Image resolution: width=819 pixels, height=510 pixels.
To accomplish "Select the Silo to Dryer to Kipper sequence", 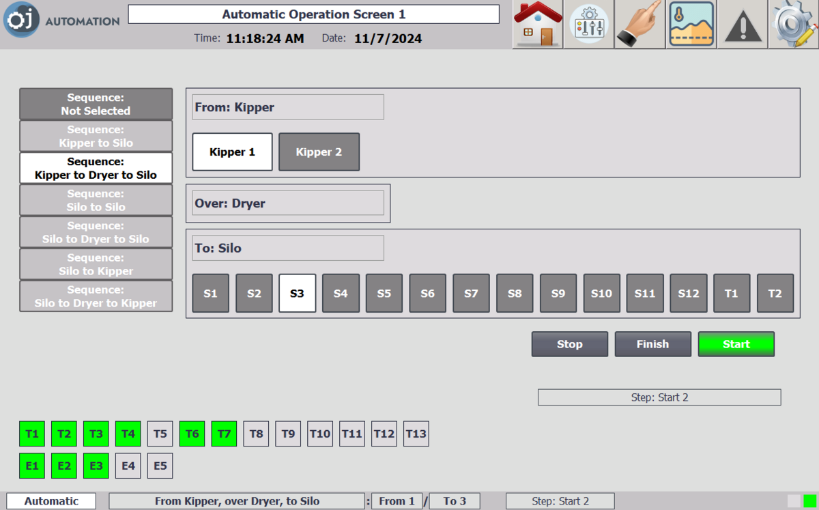I will pos(96,296).
